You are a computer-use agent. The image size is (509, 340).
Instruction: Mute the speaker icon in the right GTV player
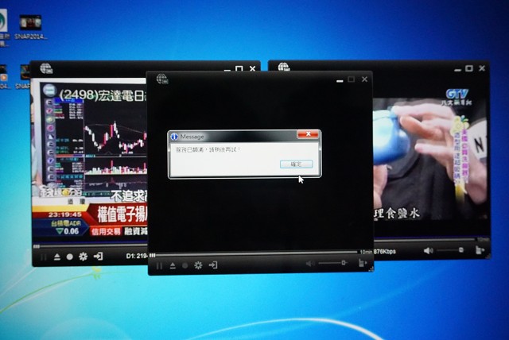(429, 250)
